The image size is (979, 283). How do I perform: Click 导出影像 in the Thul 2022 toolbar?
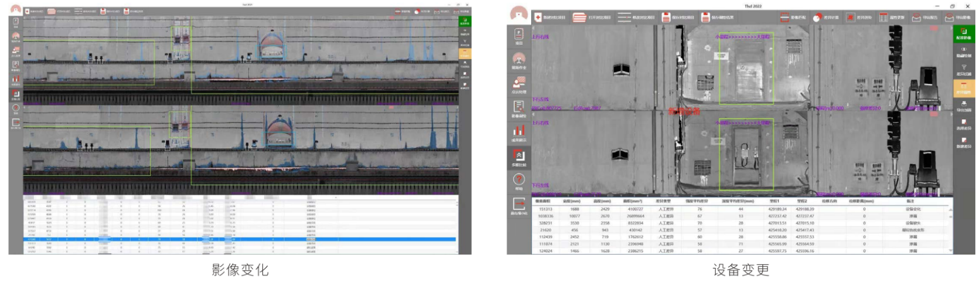click(x=958, y=18)
